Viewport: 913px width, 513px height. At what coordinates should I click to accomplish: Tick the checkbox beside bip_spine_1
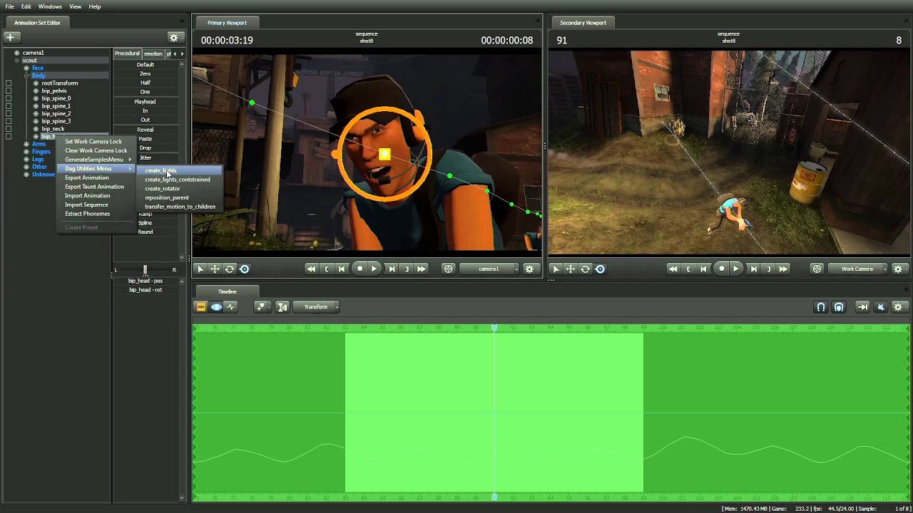9,106
